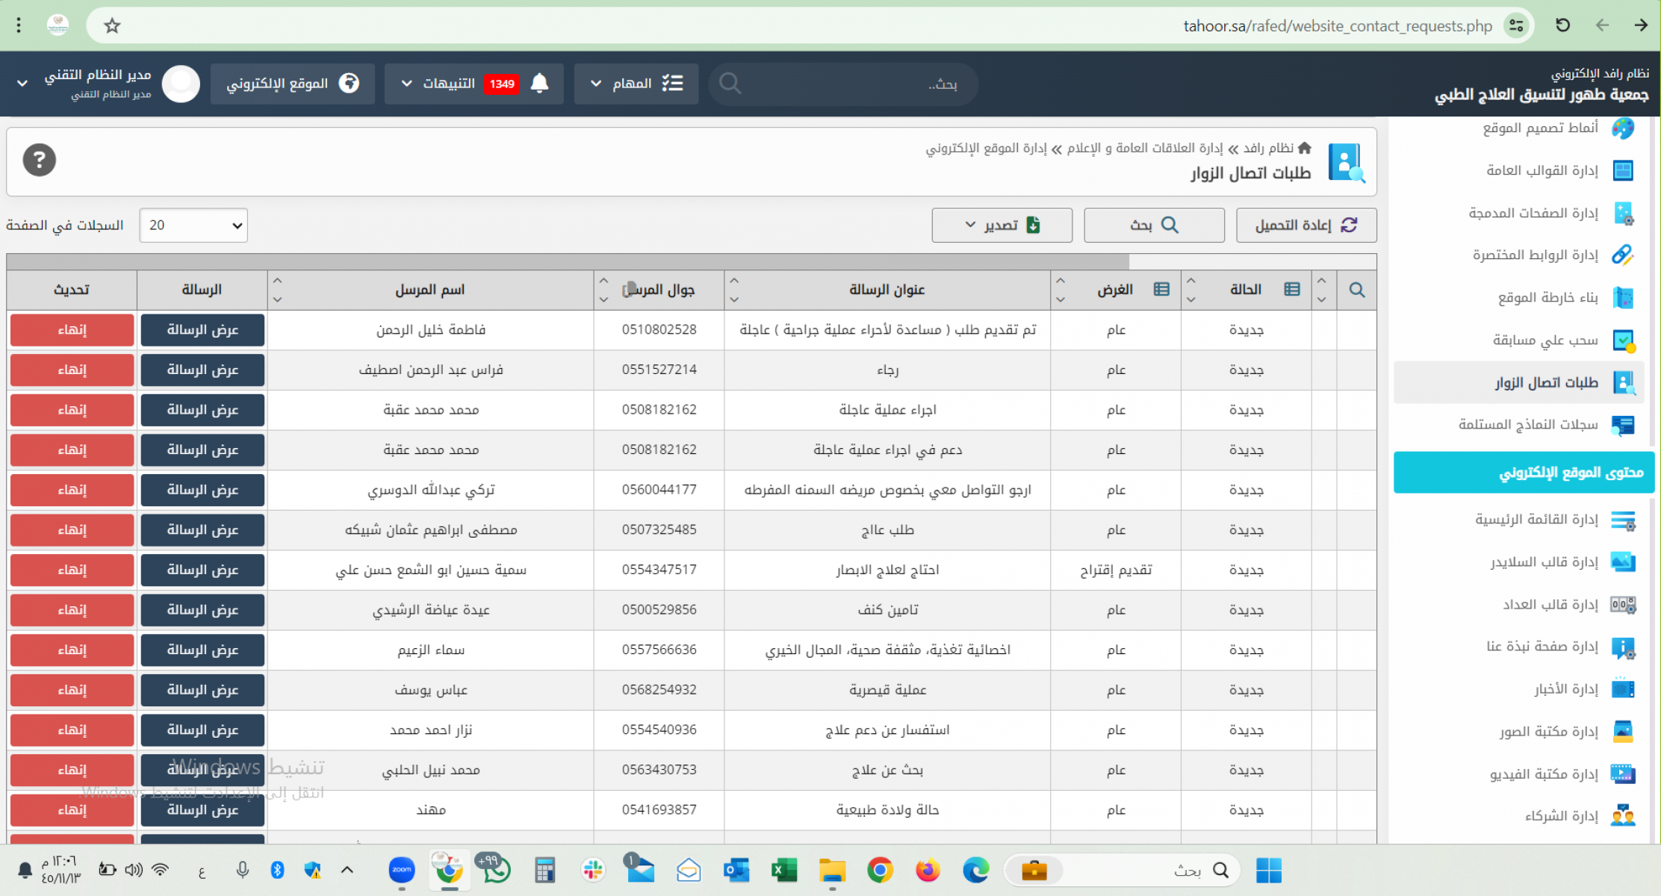Open shortened links management sidebar item
Viewport: 1661px width, 896px height.
(1535, 255)
